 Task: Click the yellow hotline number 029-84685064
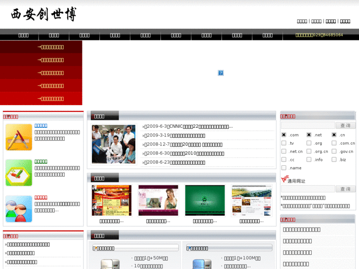coord(319,35)
